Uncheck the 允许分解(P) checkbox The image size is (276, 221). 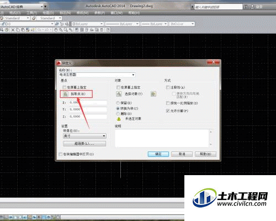168,110
